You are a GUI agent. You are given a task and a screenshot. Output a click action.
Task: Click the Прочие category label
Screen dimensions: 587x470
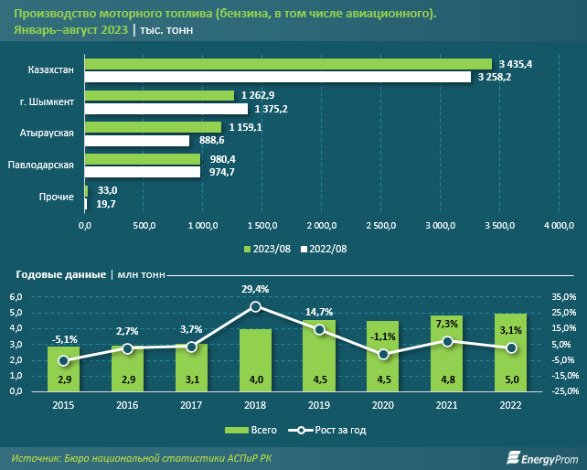coord(57,197)
